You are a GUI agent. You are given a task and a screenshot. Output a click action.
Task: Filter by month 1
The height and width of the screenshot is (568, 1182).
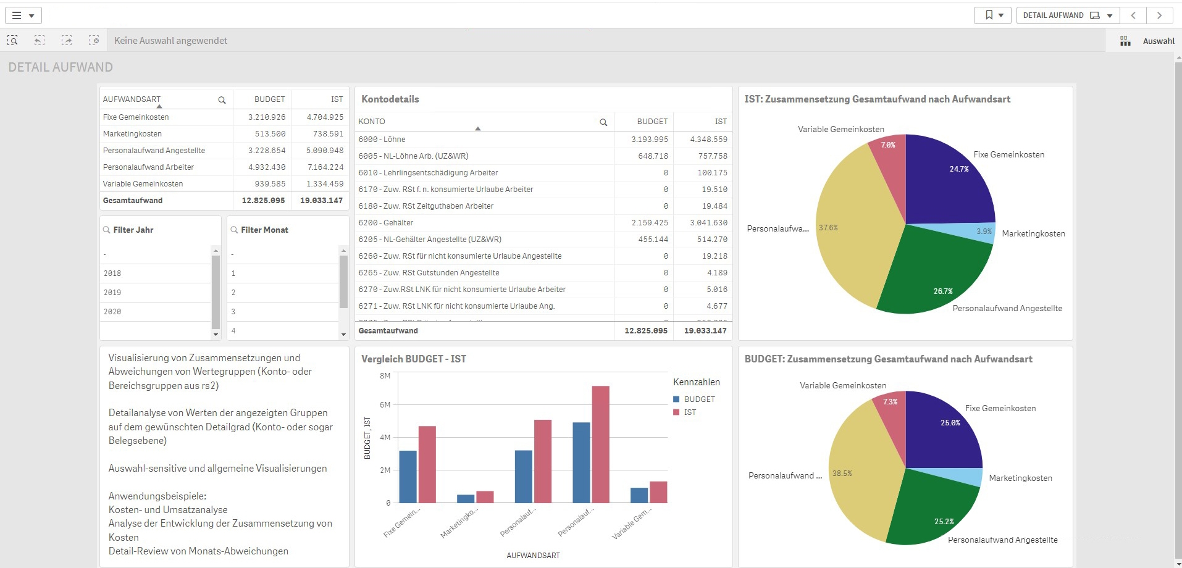[x=283, y=274]
